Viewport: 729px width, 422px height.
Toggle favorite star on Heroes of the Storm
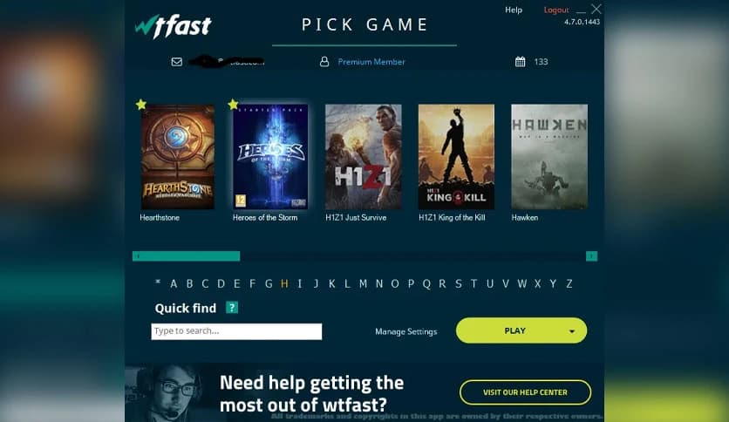click(234, 105)
